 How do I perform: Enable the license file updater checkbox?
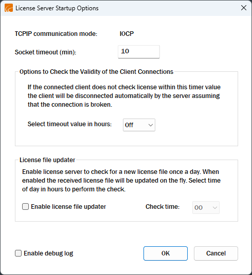point(26,206)
